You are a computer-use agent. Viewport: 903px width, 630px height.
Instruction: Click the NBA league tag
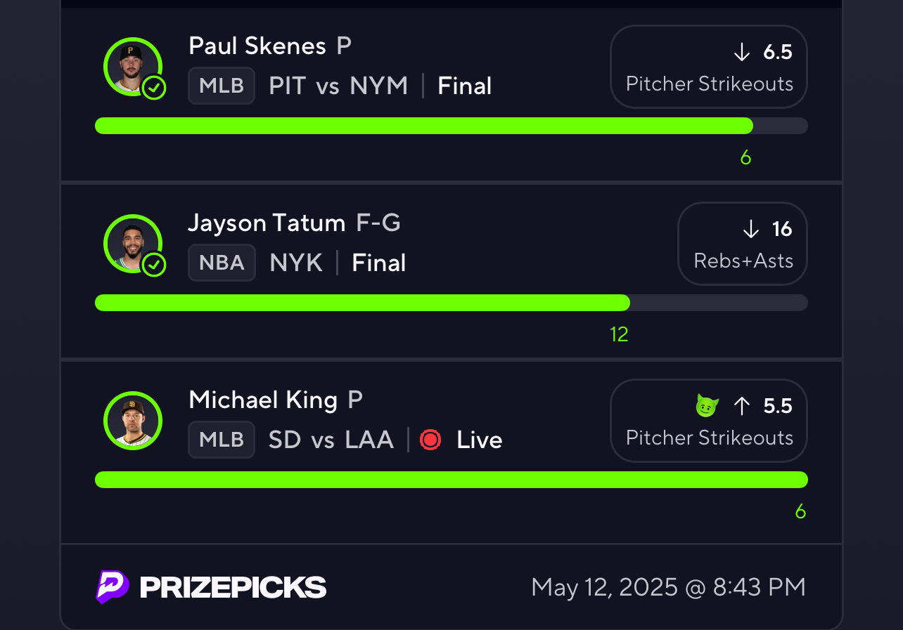[x=222, y=263]
